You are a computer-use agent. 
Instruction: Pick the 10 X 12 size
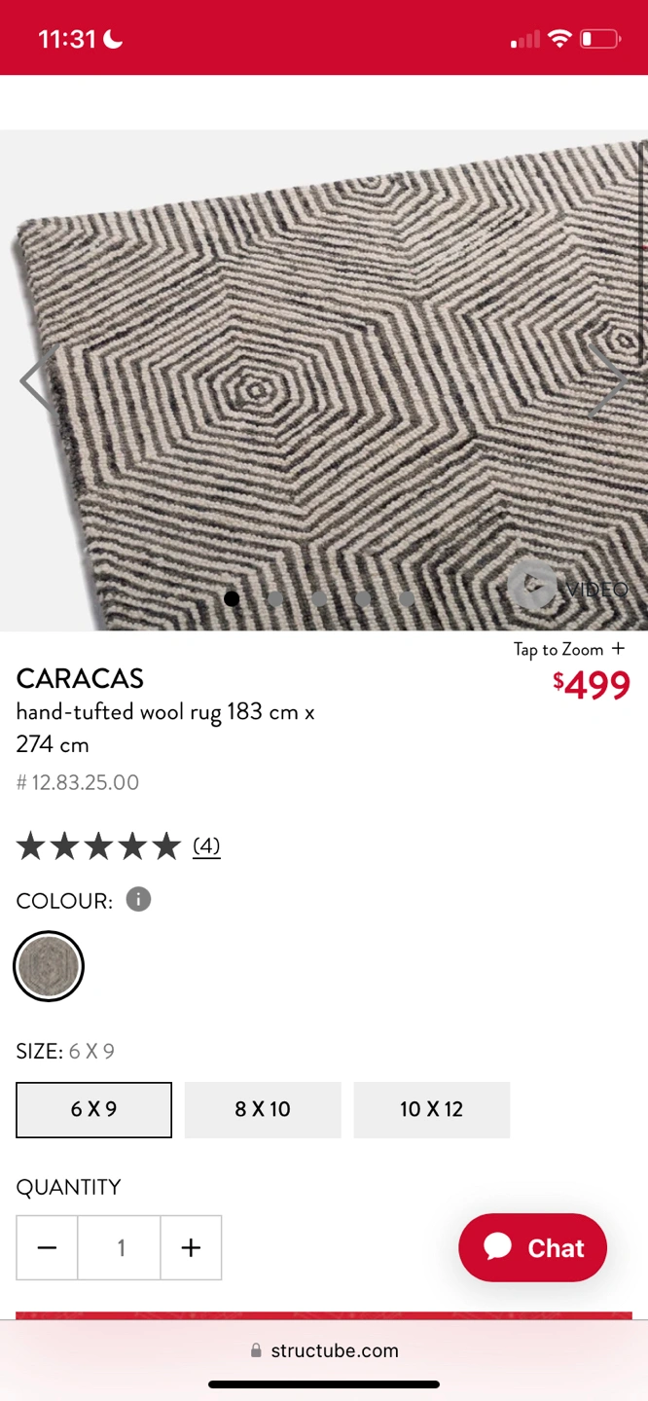pos(431,1109)
